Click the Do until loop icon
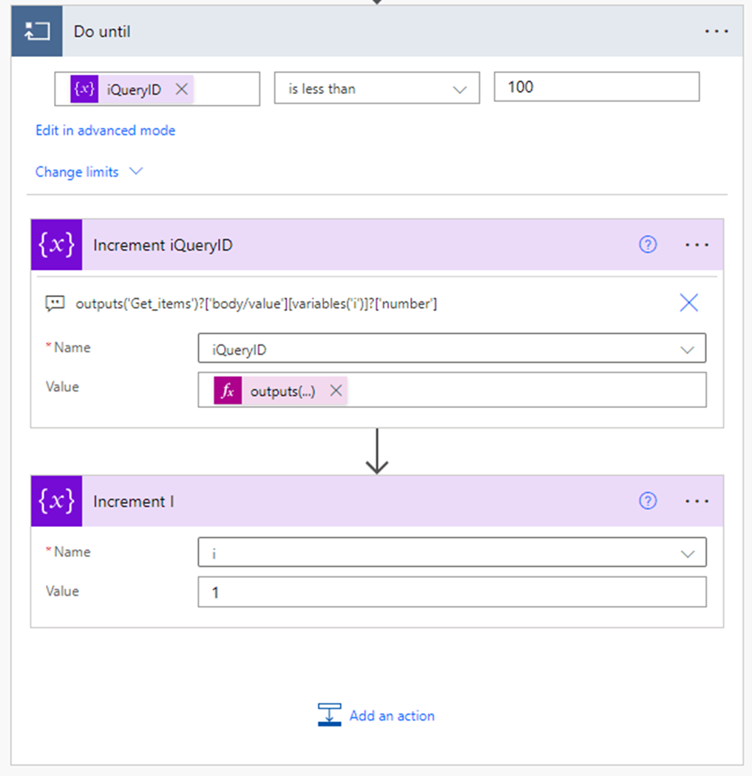 37,32
